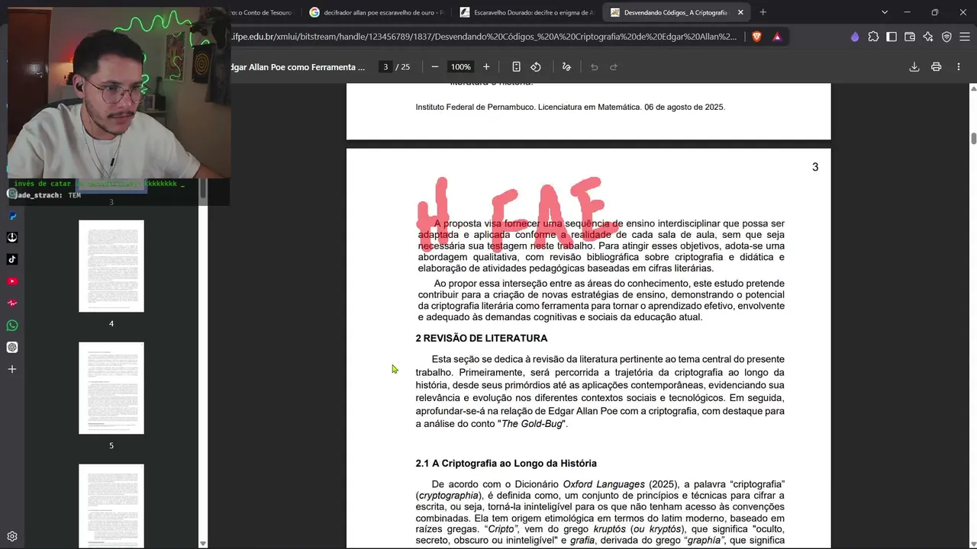Print the PDF document

point(937,67)
